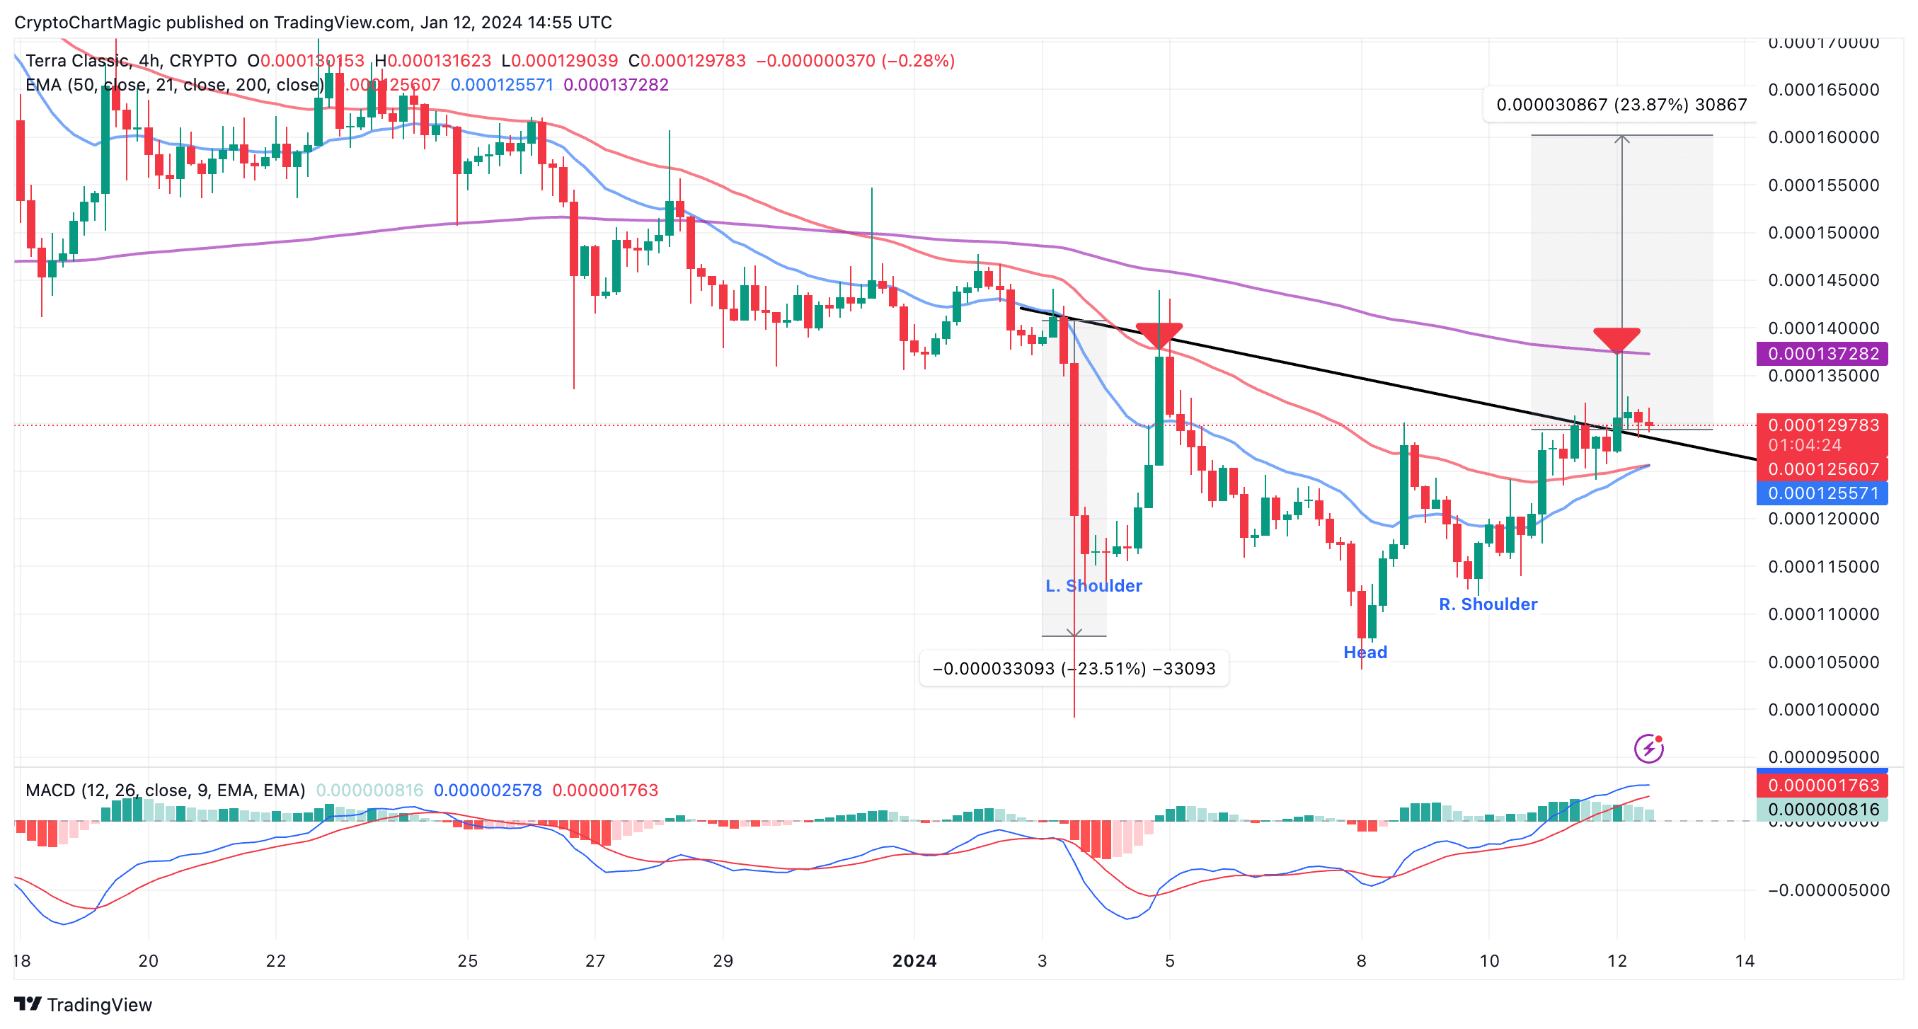Viewport: 1918px width, 1029px height.
Task: Click the 'Head' annotation label
Action: (1365, 653)
